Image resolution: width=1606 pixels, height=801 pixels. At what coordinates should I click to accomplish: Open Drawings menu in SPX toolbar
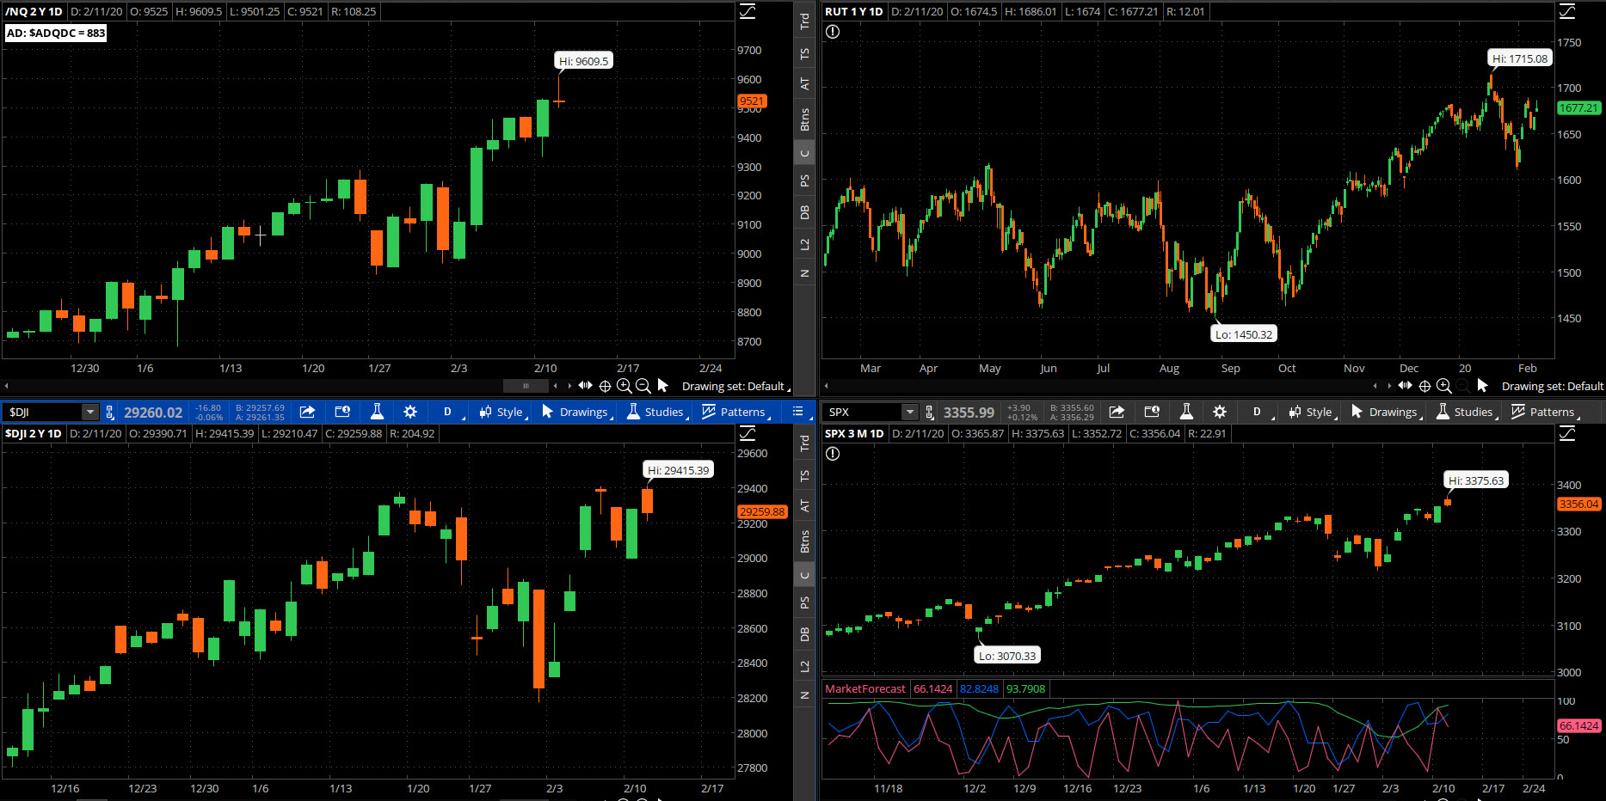(x=1385, y=412)
